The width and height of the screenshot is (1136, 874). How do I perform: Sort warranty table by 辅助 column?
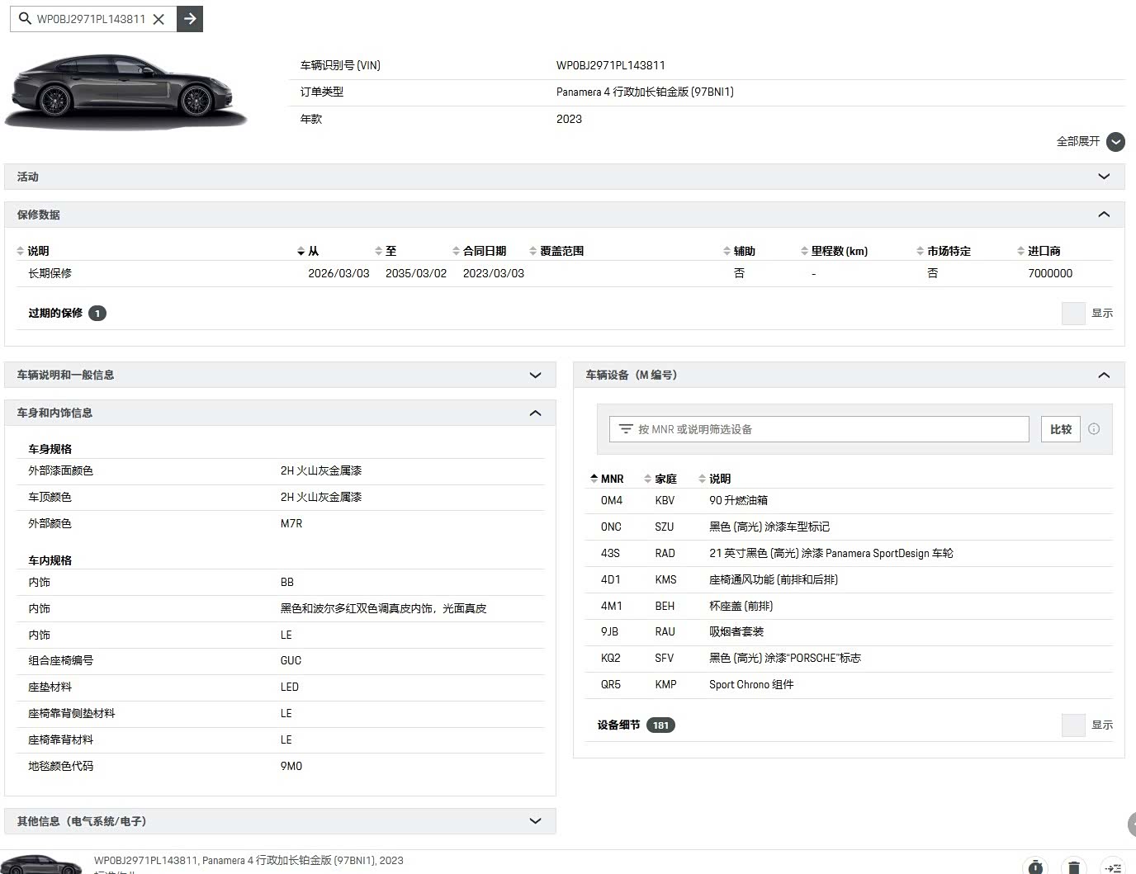(739, 251)
